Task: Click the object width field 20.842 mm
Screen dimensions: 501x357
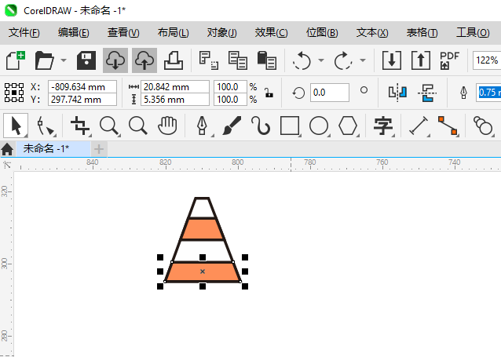Action: [175, 87]
